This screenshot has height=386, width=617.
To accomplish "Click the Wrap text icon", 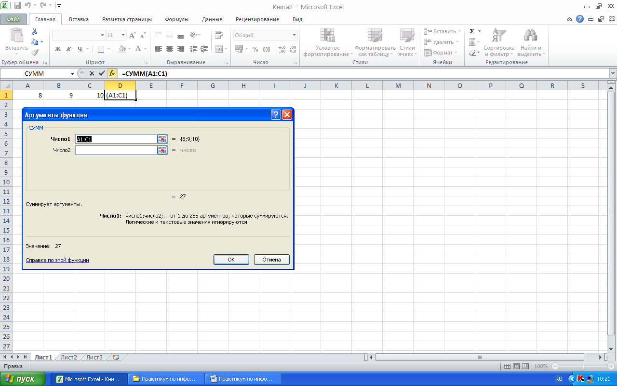I will [219, 35].
